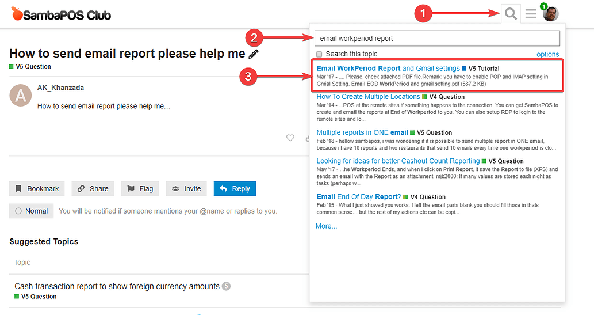The width and height of the screenshot is (594, 315).
Task: Open the search magnifier icon
Action: click(511, 14)
